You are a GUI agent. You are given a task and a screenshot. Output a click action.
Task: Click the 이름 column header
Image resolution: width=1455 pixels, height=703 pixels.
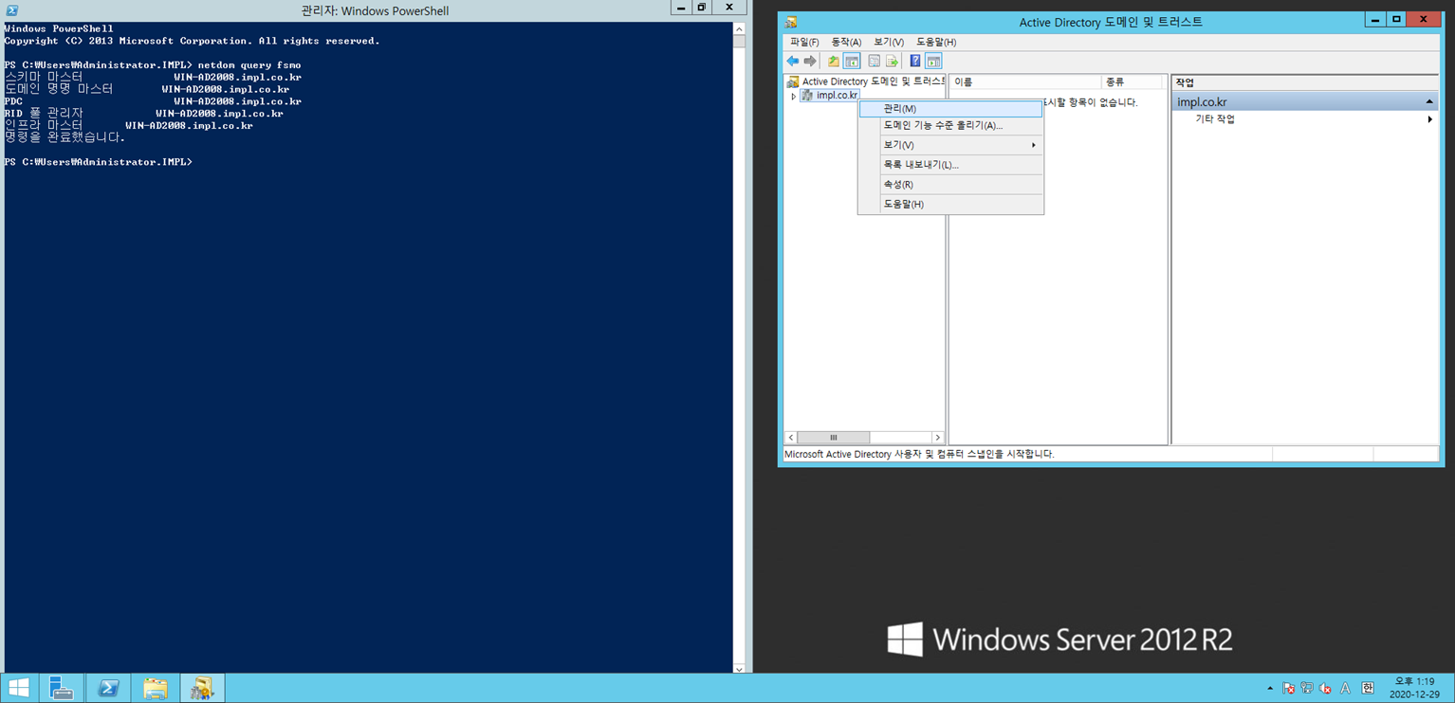click(1025, 82)
